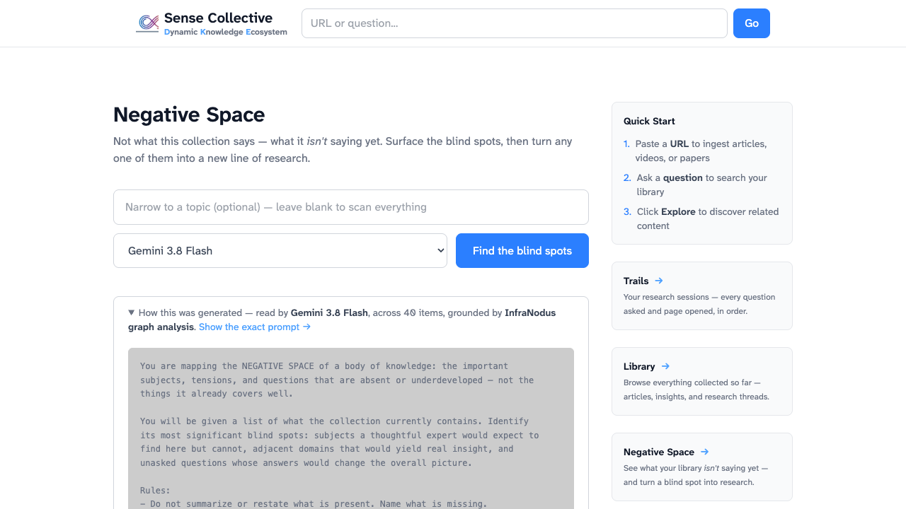Click the 'Quick Start' heading
The height and width of the screenshot is (509, 906).
coord(649,121)
